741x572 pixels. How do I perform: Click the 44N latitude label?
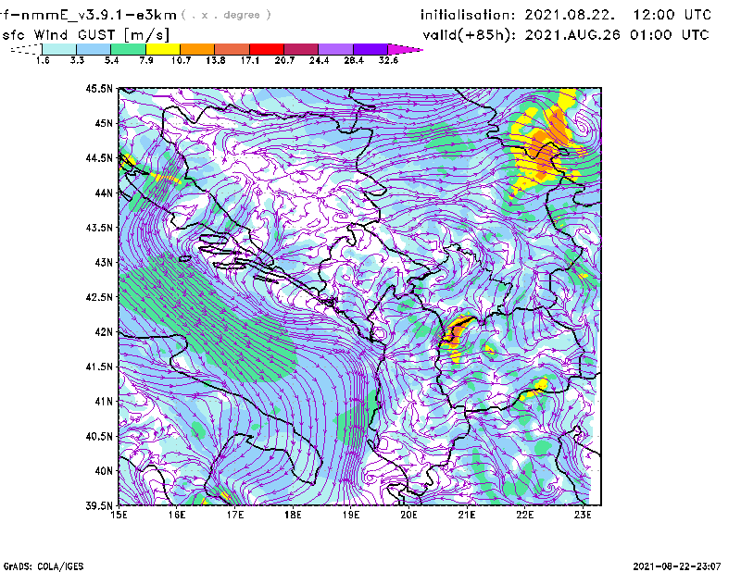point(104,193)
